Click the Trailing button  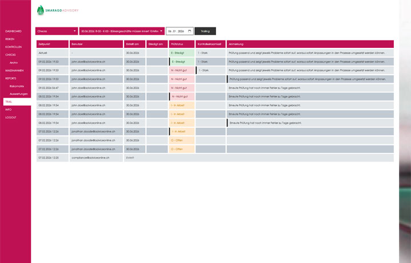pyautogui.click(x=205, y=31)
